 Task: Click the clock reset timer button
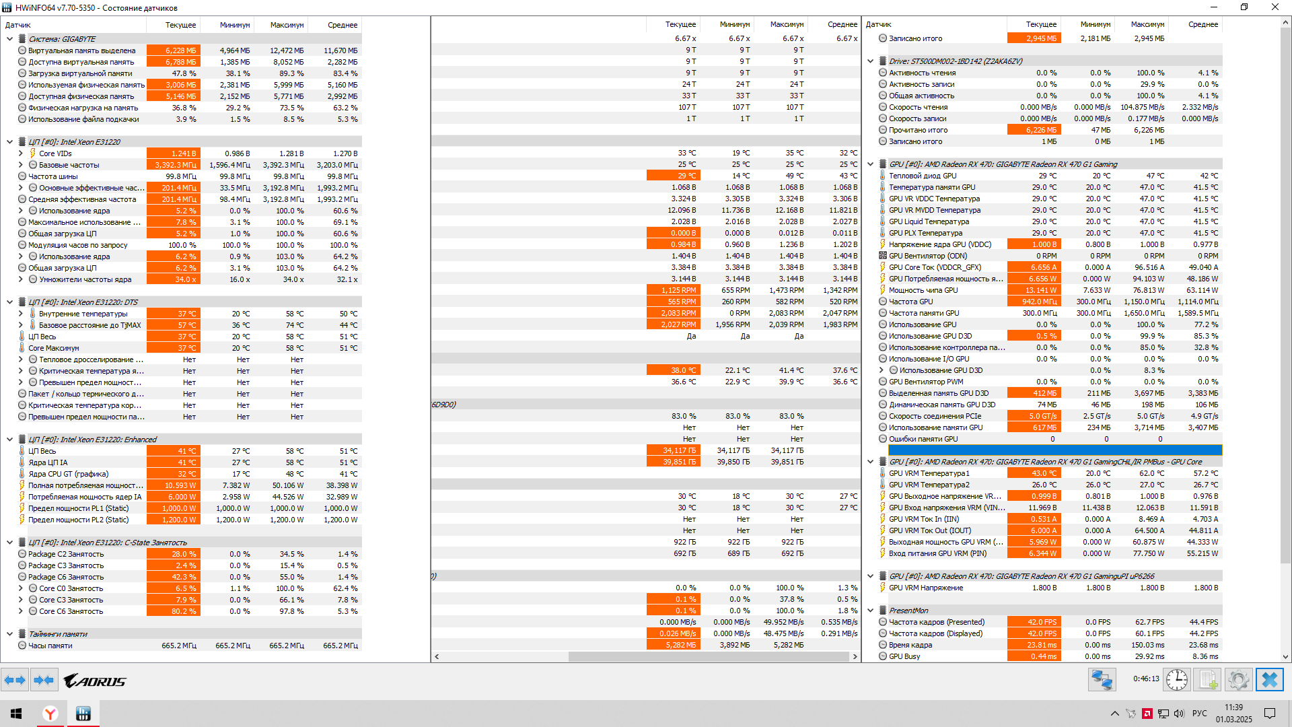pos(1176,680)
